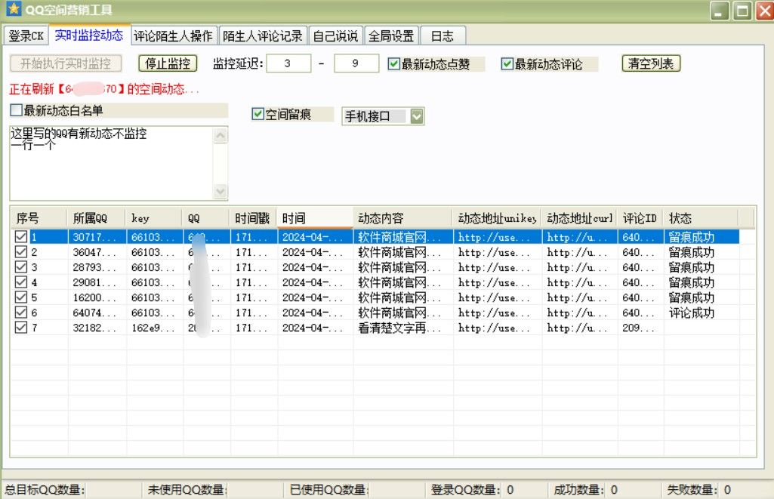This screenshot has height=499, width=774.
Task: Click key cell 162e9...
Action: coord(155,327)
